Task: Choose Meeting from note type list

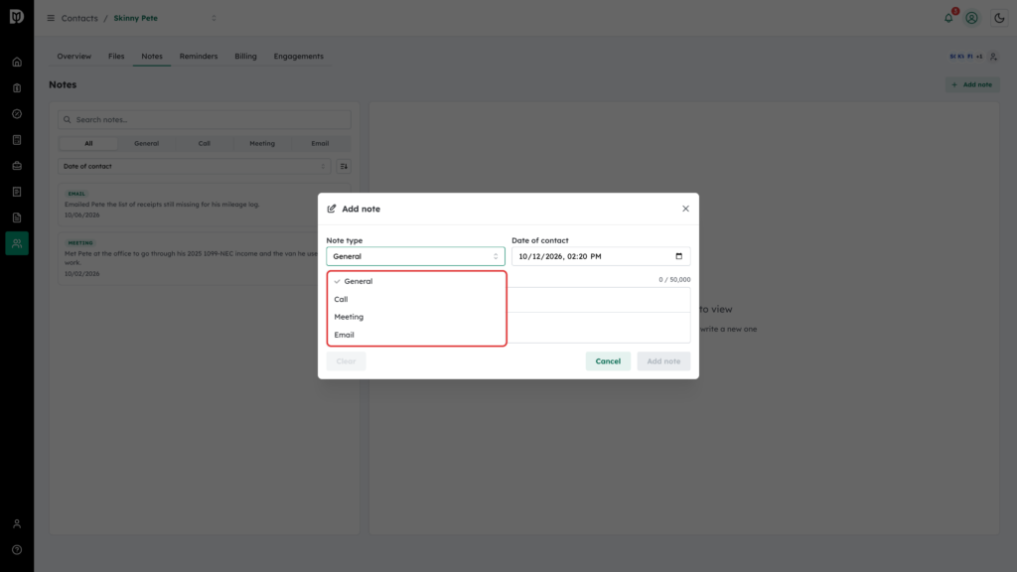Action: tap(416, 317)
